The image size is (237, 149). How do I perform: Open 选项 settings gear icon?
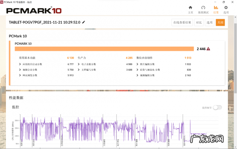[x=226, y=8]
